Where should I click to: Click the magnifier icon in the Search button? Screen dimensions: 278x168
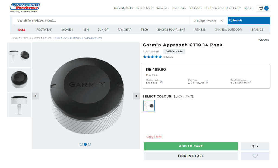(x=230, y=21)
